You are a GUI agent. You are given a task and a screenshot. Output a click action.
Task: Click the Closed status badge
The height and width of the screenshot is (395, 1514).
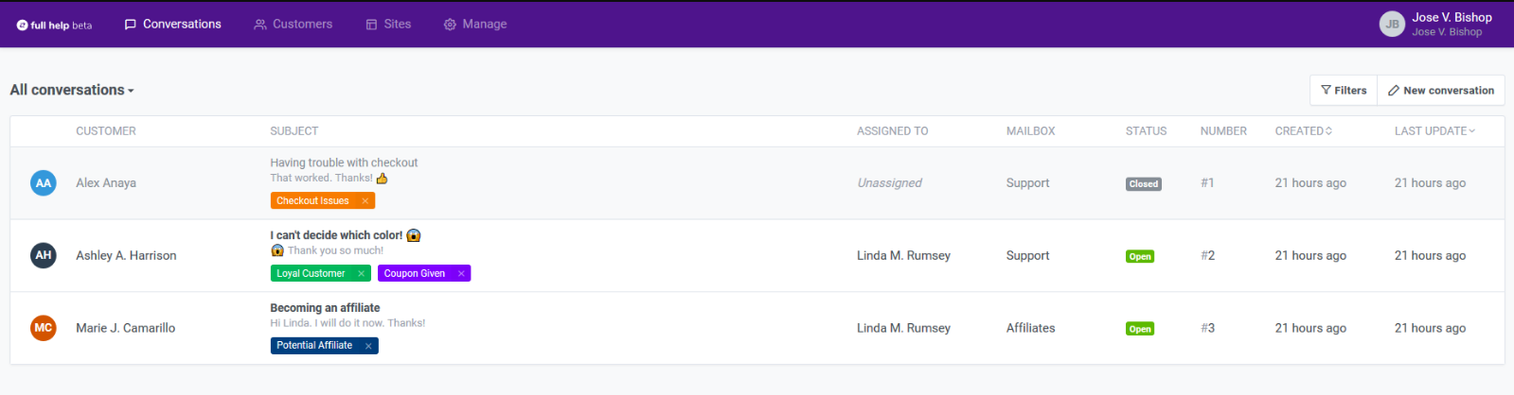click(x=1143, y=184)
